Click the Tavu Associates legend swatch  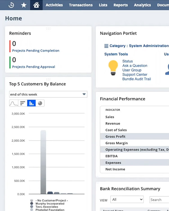pyautogui.click(x=32, y=206)
